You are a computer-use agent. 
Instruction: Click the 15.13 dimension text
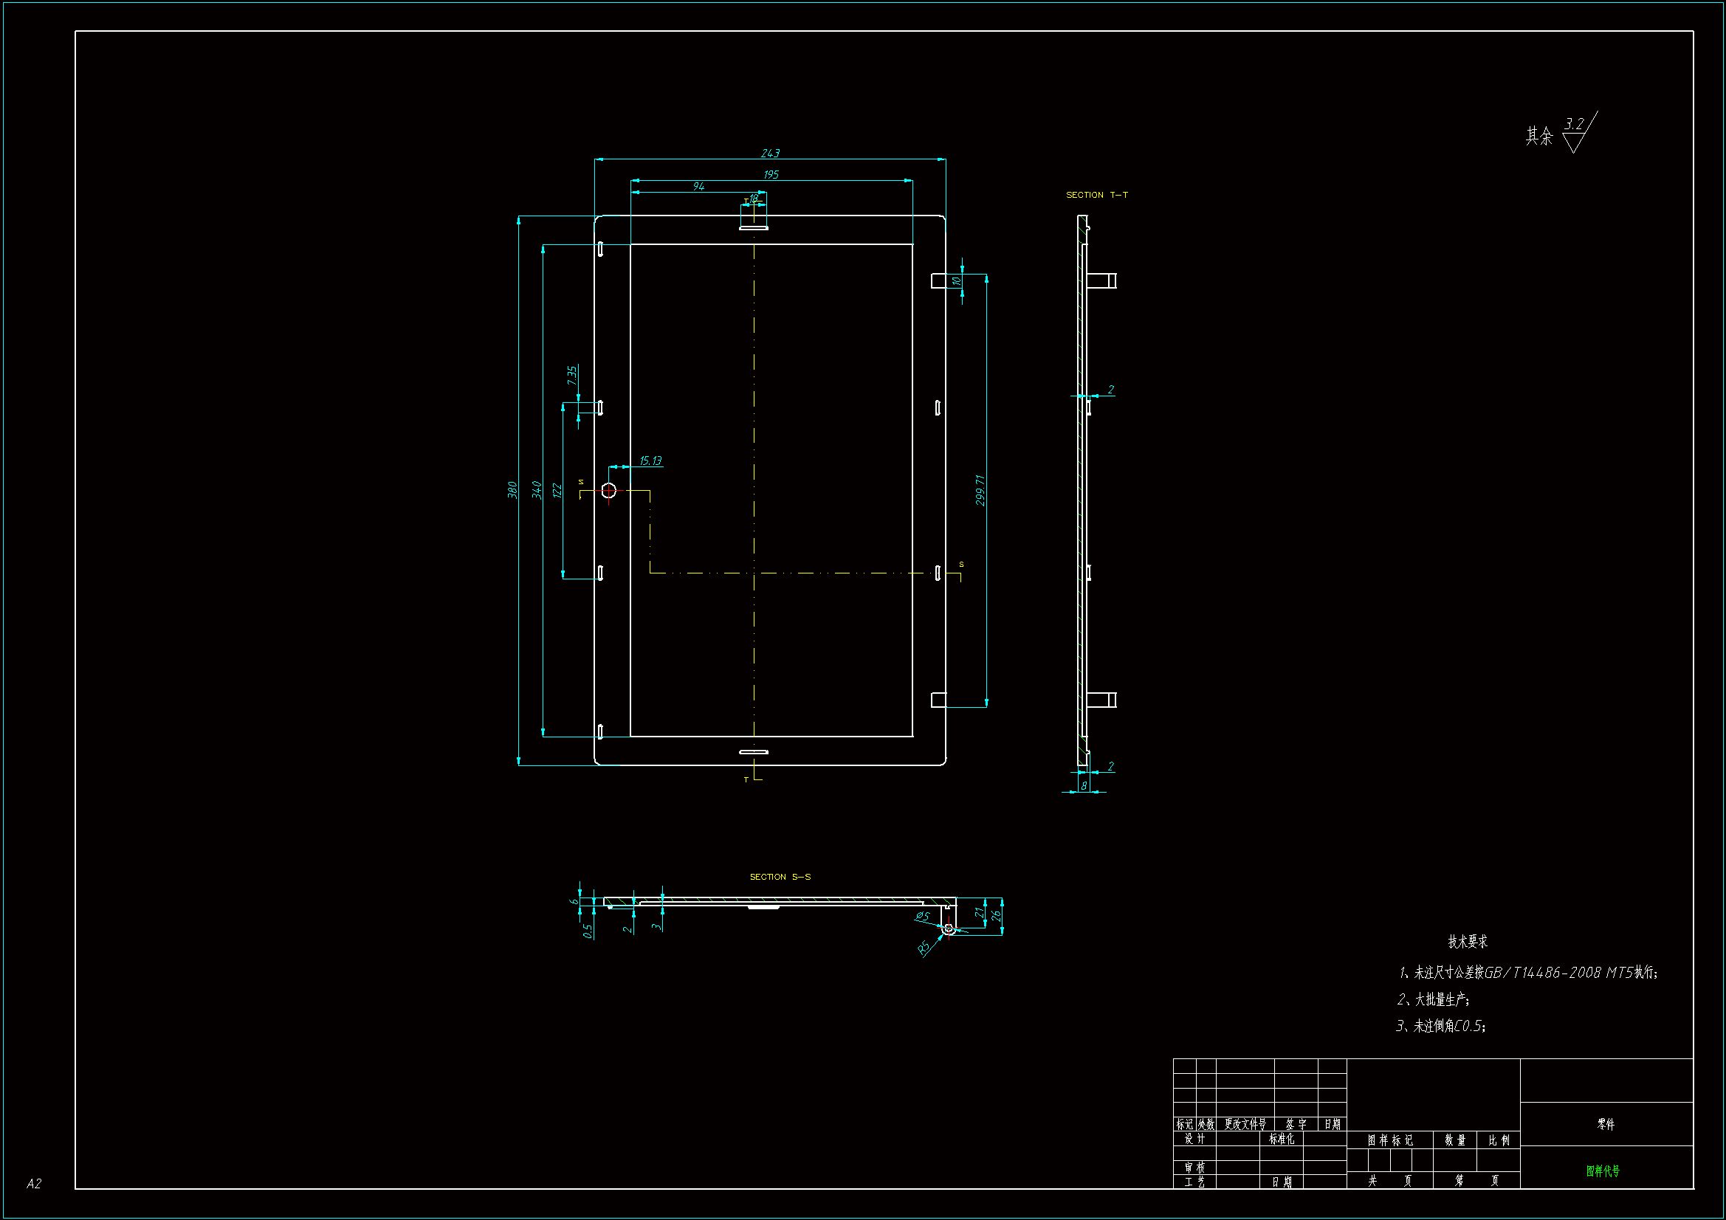(x=650, y=461)
